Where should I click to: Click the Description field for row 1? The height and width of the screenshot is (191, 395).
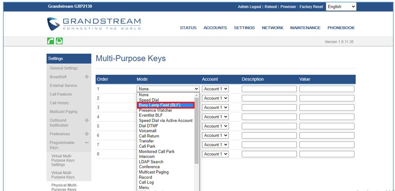pos(269,89)
